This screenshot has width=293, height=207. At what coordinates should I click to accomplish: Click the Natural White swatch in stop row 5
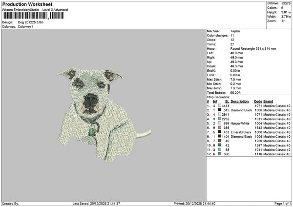(x=220, y=124)
